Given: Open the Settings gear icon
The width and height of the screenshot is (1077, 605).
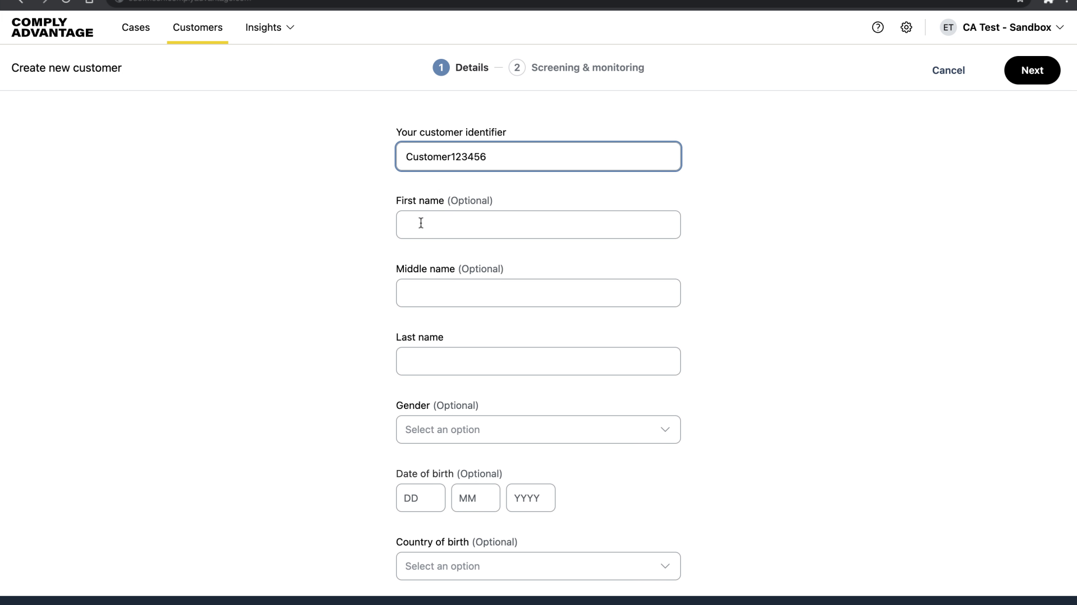Looking at the screenshot, I should coord(906,27).
